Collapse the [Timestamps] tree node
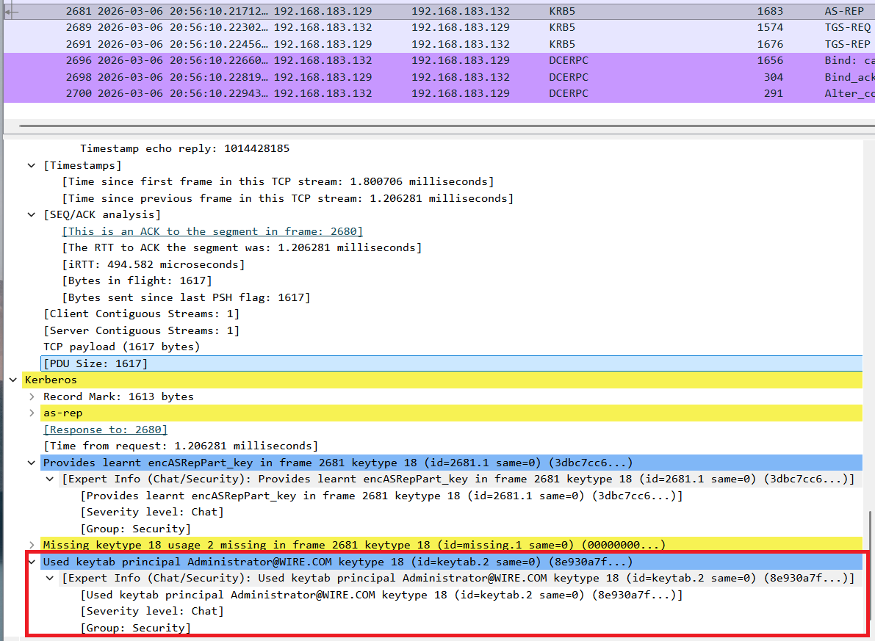 click(32, 166)
